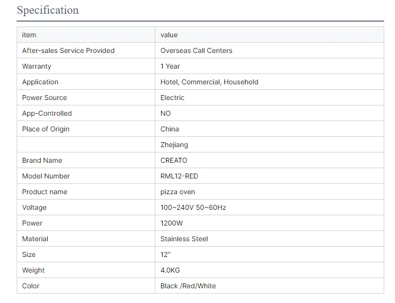Select the Place of Origin label

click(46, 129)
